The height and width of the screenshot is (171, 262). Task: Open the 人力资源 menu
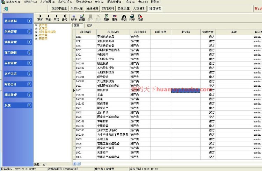tap(48, 2)
